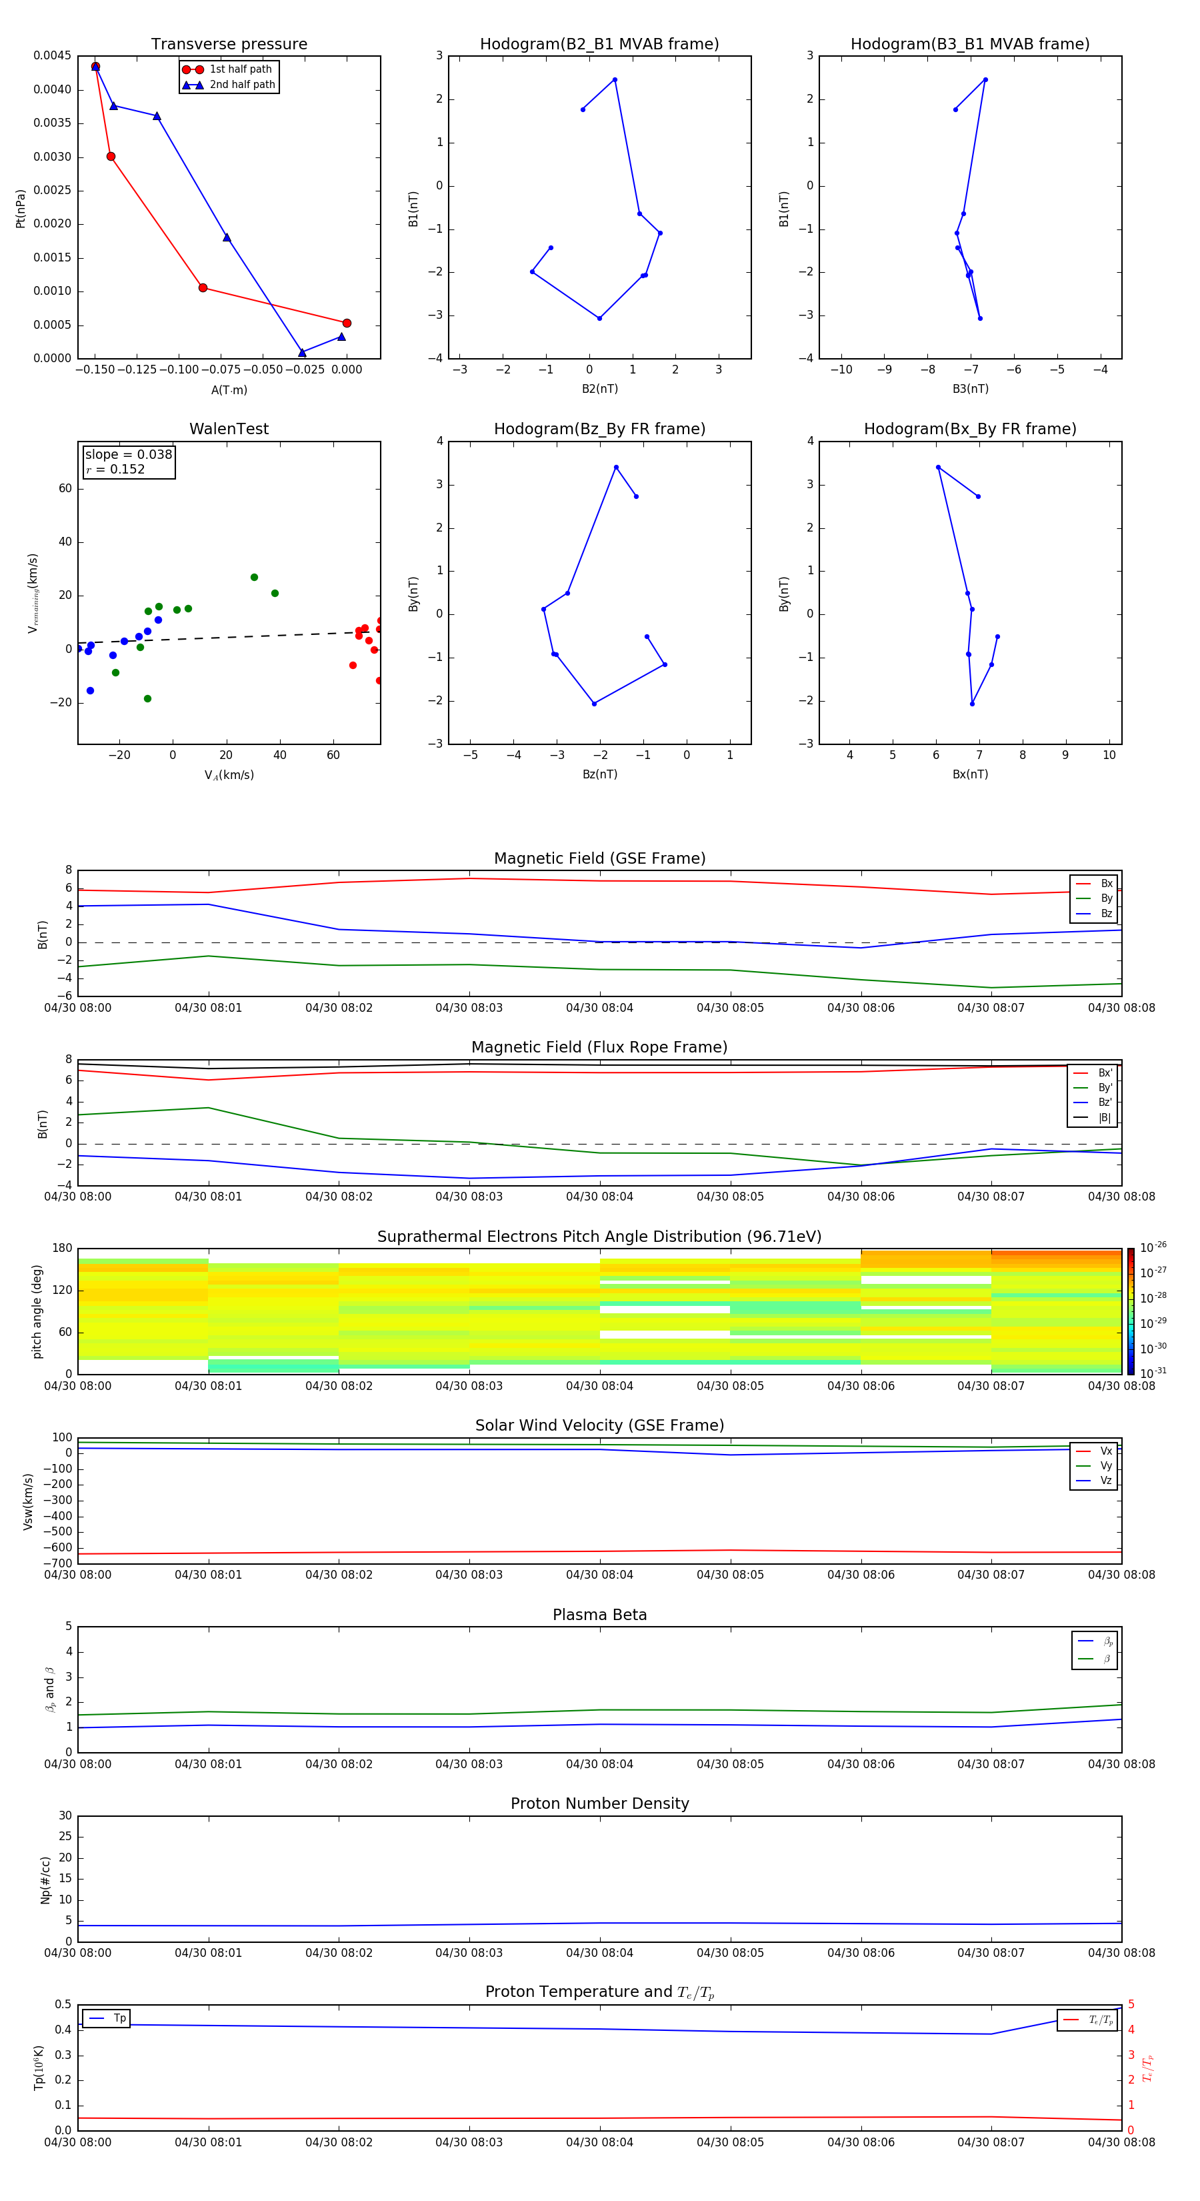Click the 'Bx(nT)' x-axis label
The image size is (1200, 2201).
point(970,774)
